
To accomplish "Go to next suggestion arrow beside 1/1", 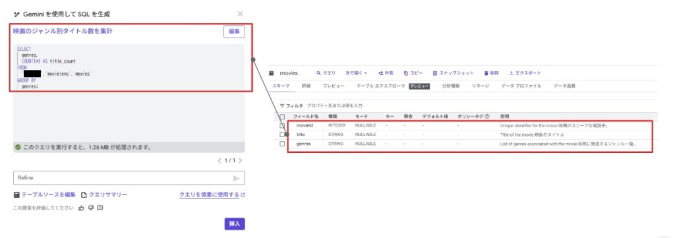I will click(x=240, y=160).
